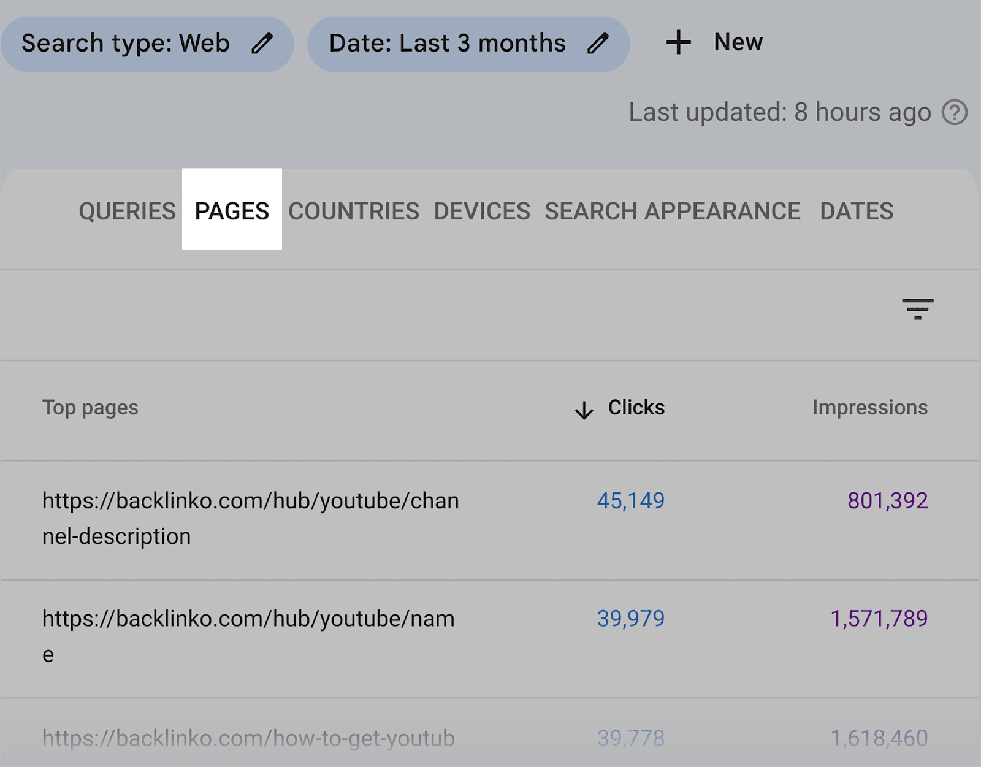Screen dimensions: 981x767
Task: Sort by the Impressions column header
Action: point(869,408)
